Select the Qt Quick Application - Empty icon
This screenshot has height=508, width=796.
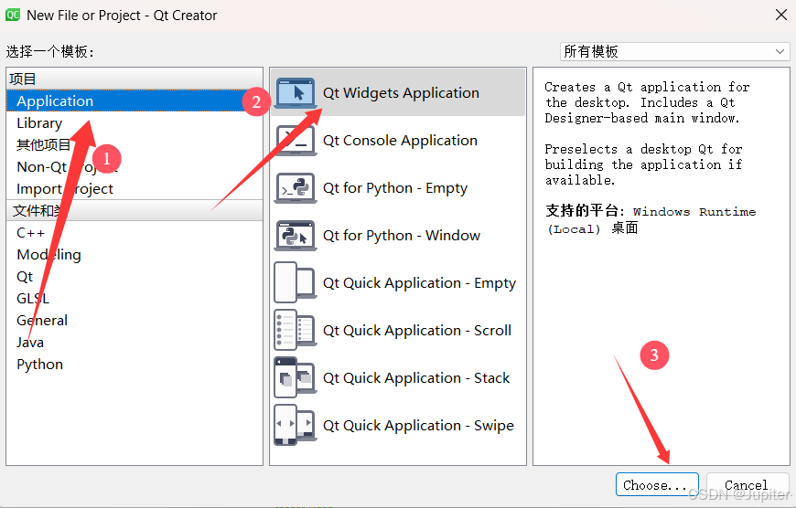click(x=296, y=282)
